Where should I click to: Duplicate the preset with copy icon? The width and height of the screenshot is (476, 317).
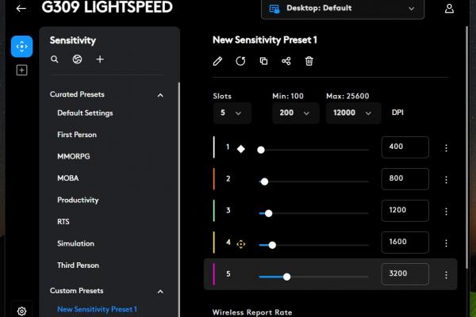click(263, 61)
